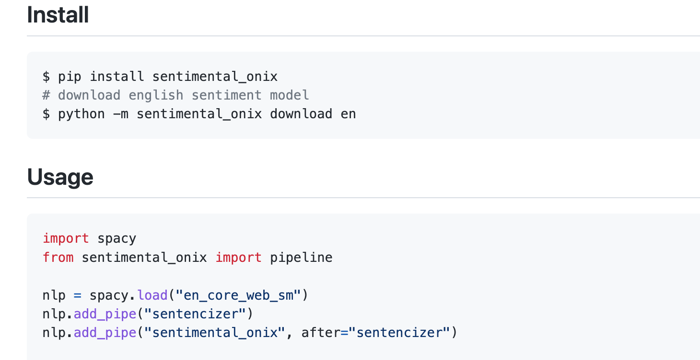
Task: Click the python -m sentimental_onix download line
Action: point(199,114)
